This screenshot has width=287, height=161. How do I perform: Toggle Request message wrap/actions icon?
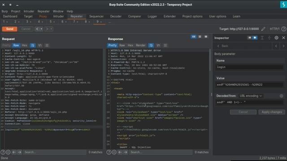[x=33, y=45]
